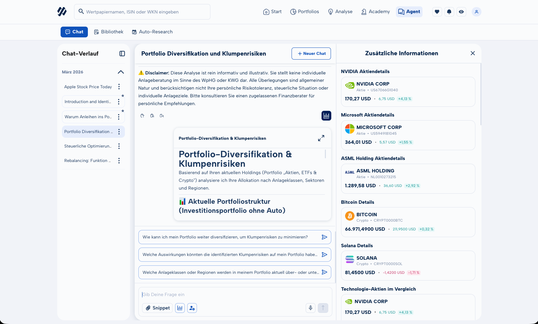The height and width of the screenshot is (324, 538).
Task: Click the Snippet attachment button
Action: (157, 308)
